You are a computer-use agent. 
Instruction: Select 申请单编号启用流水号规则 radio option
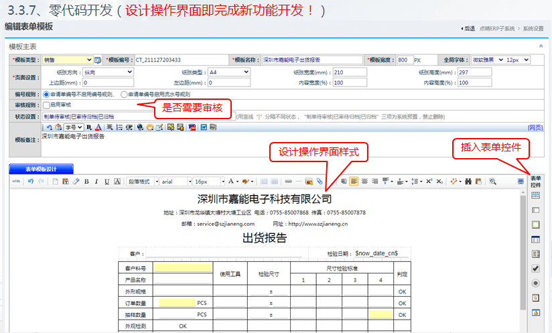coord(124,94)
